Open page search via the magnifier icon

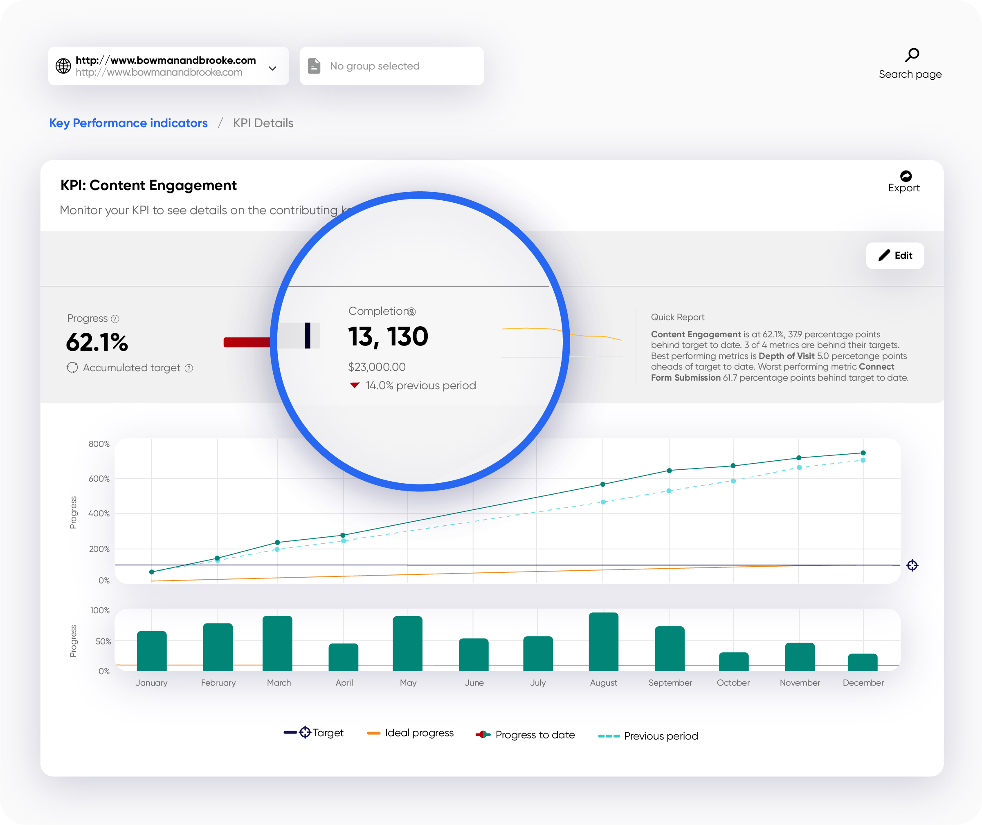912,54
